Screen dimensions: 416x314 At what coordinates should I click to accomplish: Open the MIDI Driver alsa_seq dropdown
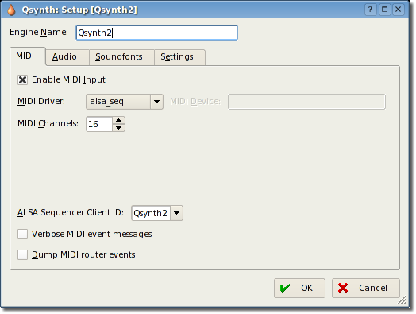pyautogui.click(x=124, y=102)
